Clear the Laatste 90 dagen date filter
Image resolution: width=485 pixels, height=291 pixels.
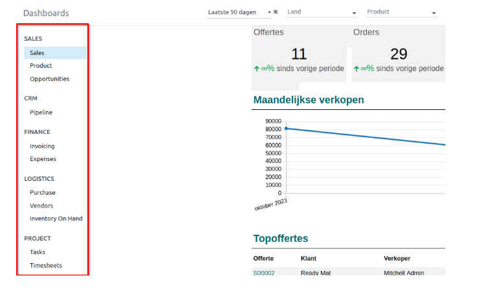[276, 12]
